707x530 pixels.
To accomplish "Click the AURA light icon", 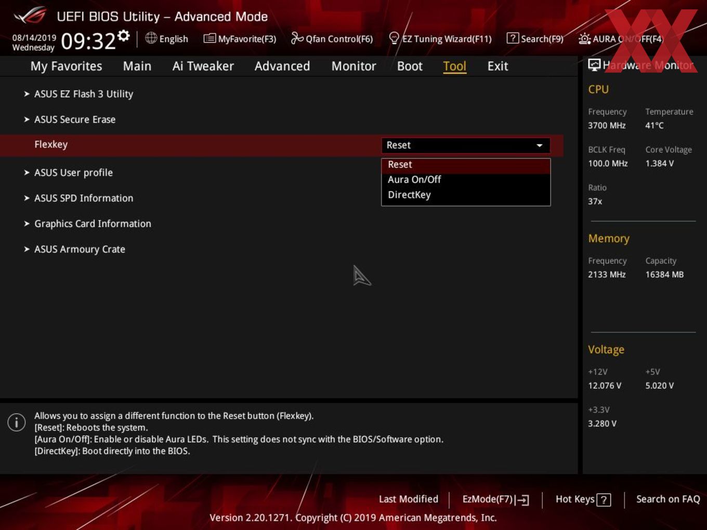I will (584, 38).
